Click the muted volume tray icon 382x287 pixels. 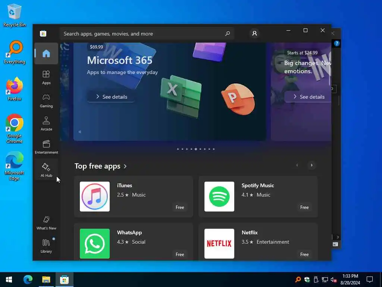[x=334, y=280]
